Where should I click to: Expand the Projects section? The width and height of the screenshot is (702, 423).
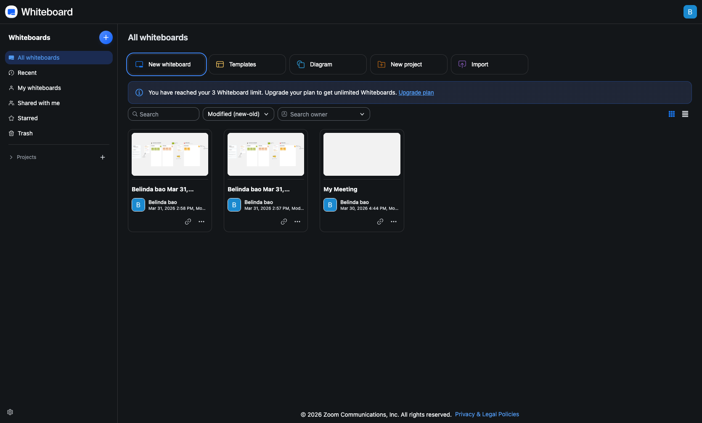point(11,157)
